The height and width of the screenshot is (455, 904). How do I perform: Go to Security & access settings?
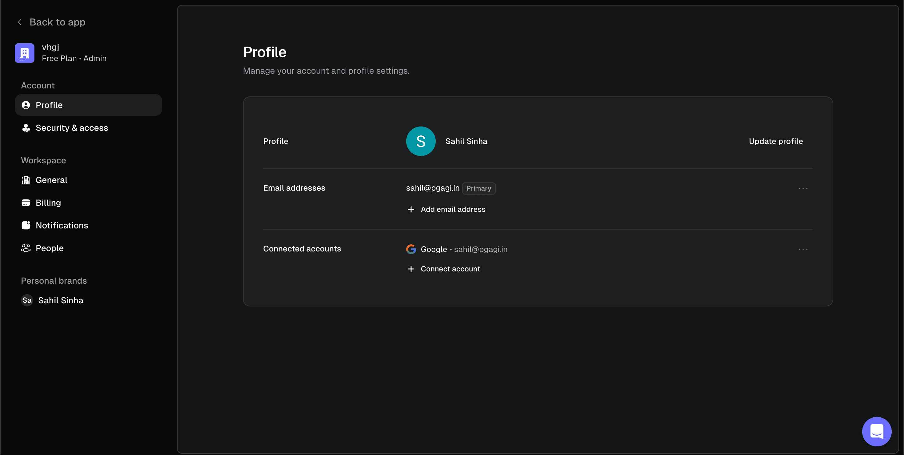(72, 128)
